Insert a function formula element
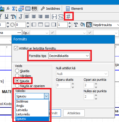The height and width of the screenshot is (122, 119). coord(8,9)
